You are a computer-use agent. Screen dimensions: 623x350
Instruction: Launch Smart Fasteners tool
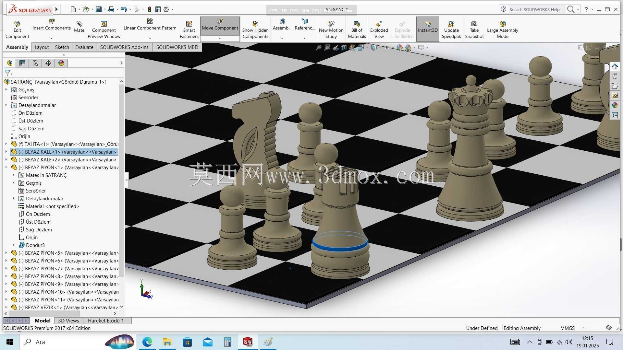click(189, 29)
